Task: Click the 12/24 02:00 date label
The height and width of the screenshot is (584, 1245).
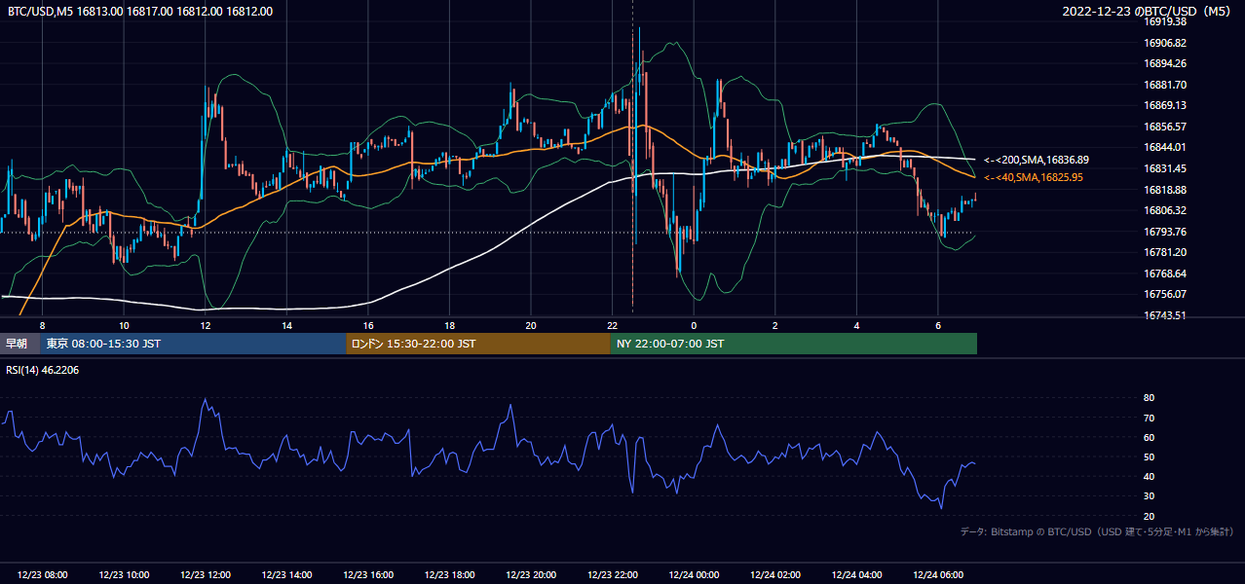Action: [x=775, y=575]
